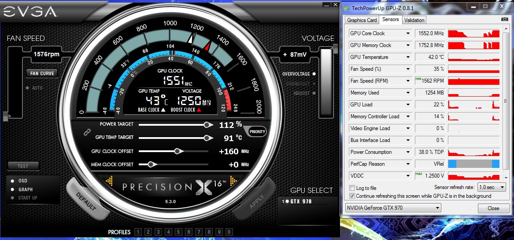Switch to the Sensors tab

pos(390,20)
